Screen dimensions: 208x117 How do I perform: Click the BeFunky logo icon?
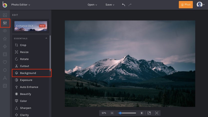coord(5,5)
